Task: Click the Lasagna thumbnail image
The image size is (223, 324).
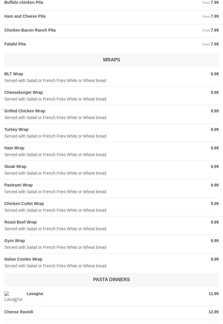Action: pyautogui.click(x=13, y=296)
